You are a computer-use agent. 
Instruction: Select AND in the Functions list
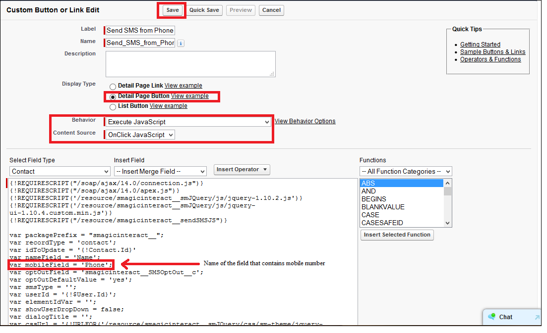(402, 191)
